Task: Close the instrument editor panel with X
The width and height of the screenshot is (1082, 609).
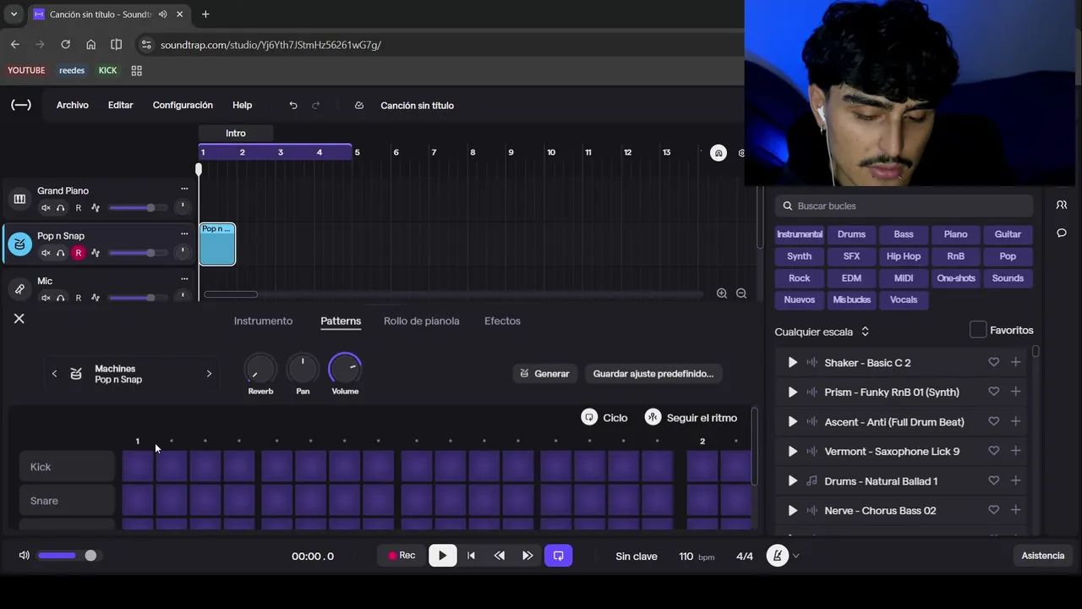Action: (19, 319)
